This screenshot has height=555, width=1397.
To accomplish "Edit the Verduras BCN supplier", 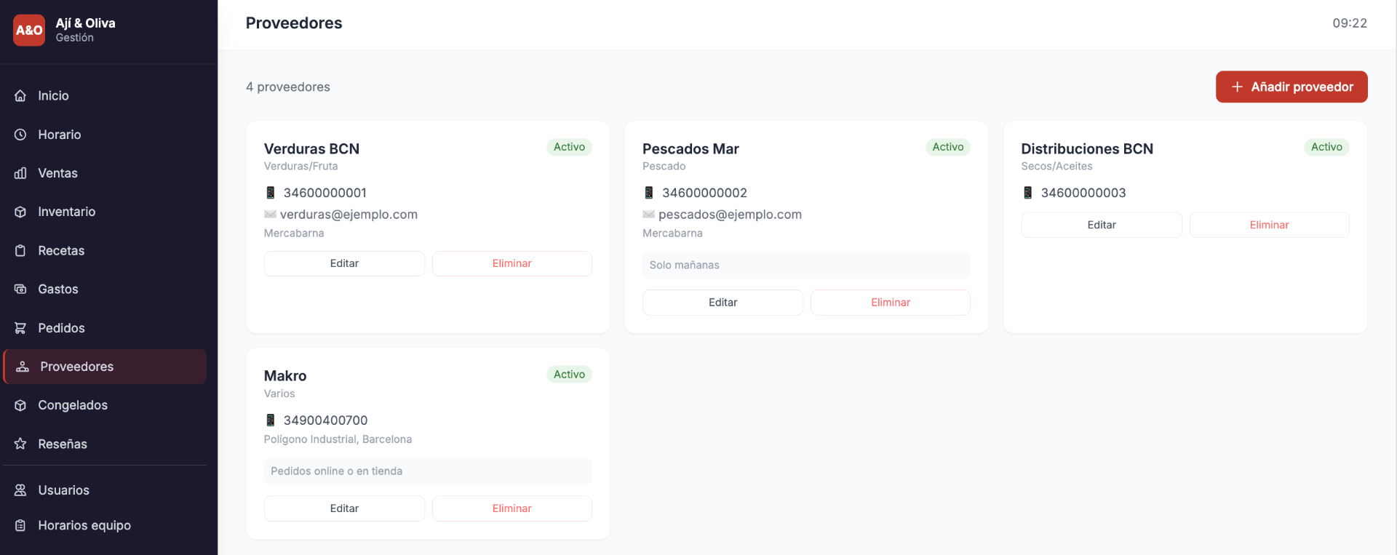I will tap(344, 263).
